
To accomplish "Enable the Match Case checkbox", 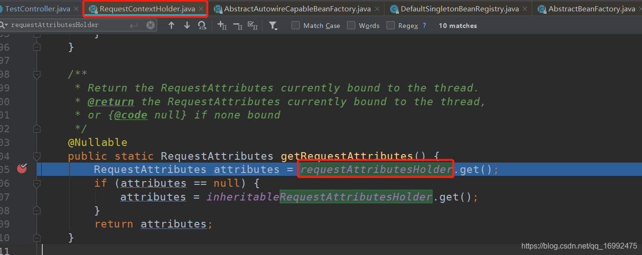I will pos(295,25).
